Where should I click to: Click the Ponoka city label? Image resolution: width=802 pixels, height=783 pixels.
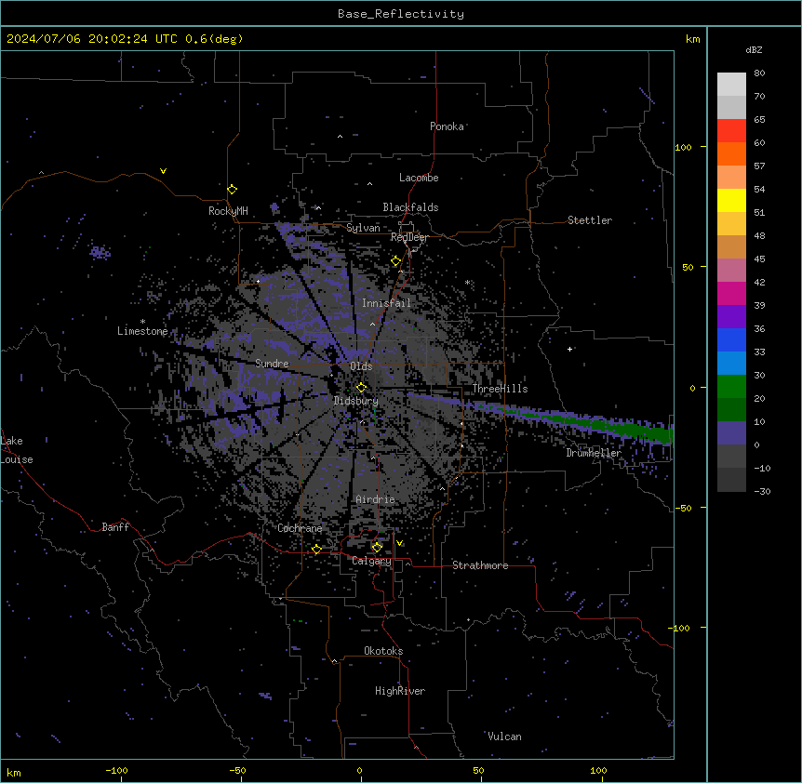tap(447, 126)
